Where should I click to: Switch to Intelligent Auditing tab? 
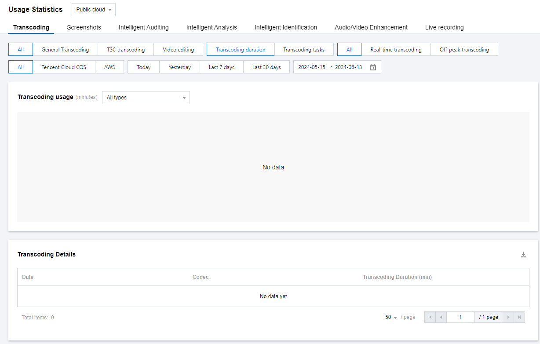(143, 27)
